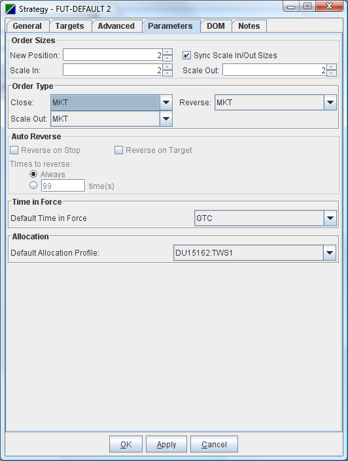This screenshot has width=348, height=461.
Task: Click the New Position size field
Action: [113, 55]
